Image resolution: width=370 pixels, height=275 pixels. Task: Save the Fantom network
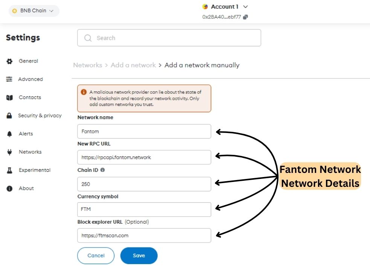point(139,255)
